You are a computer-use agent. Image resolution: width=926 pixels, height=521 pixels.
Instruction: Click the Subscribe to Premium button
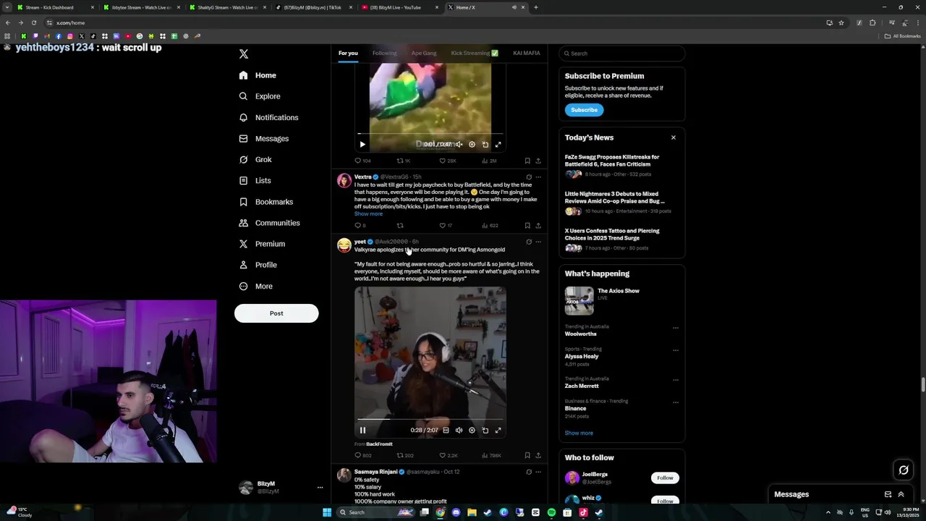coord(584,110)
